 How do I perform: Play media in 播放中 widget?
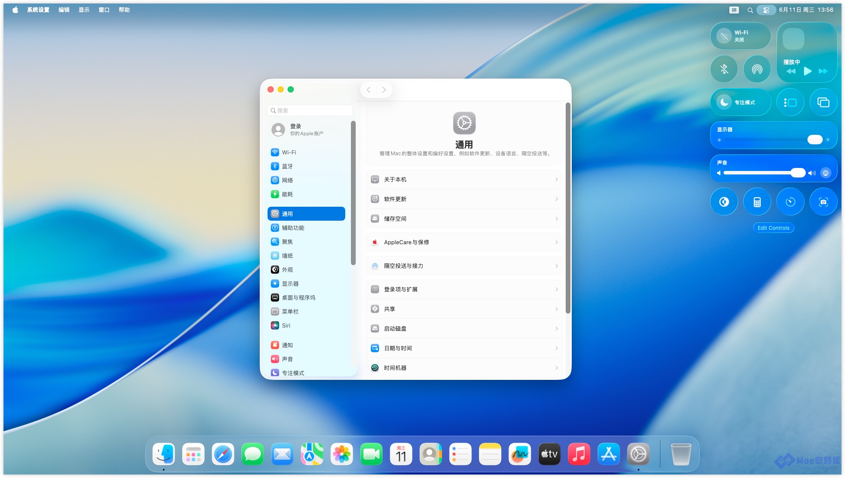[807, 71]
